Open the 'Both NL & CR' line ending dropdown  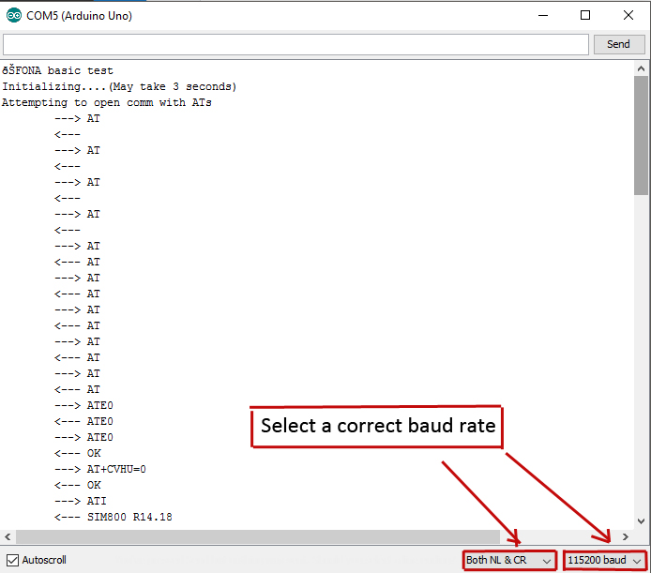coord(509,560)
